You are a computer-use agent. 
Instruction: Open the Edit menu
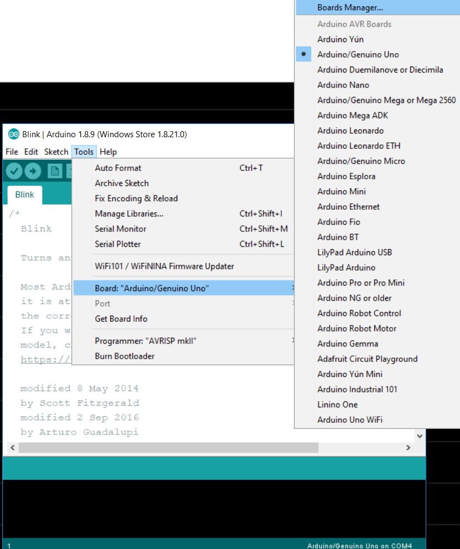31,152
